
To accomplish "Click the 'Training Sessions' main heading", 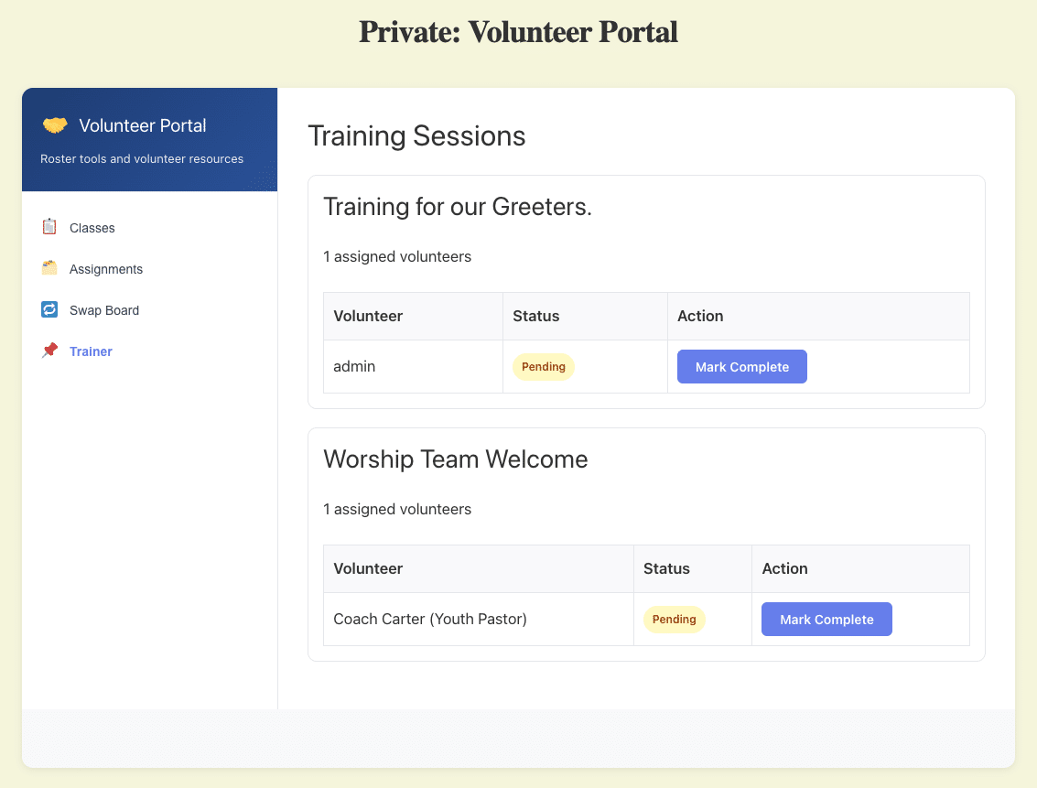I will (x=416, y=136).
